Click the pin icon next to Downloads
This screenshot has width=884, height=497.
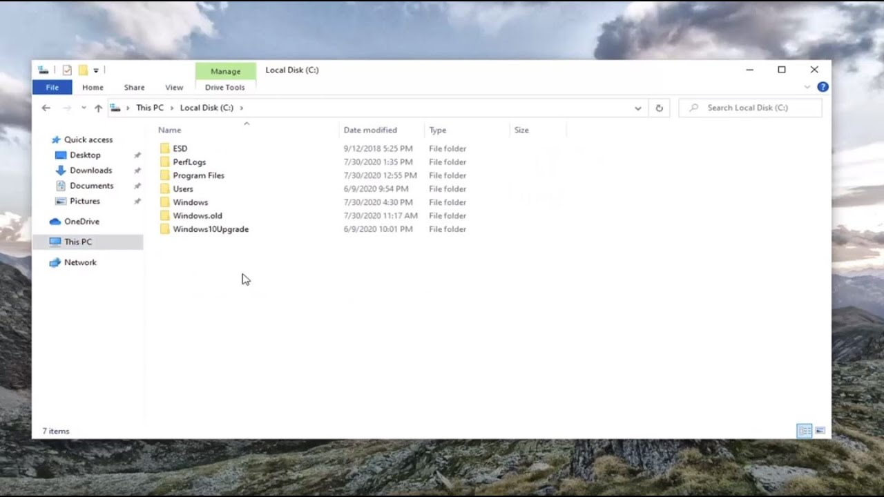point(137,170)
